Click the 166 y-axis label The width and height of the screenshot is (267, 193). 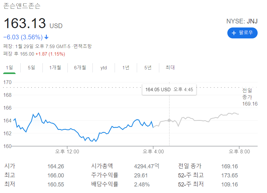7,108
